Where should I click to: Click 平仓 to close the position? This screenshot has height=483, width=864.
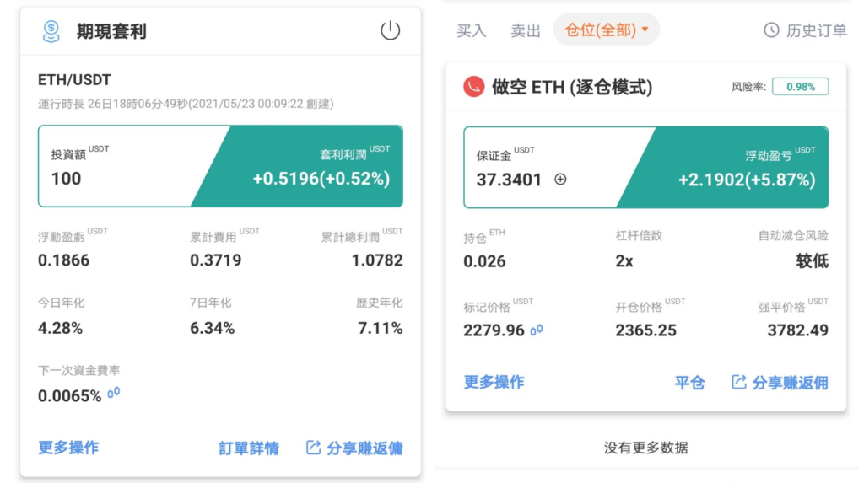689,383
